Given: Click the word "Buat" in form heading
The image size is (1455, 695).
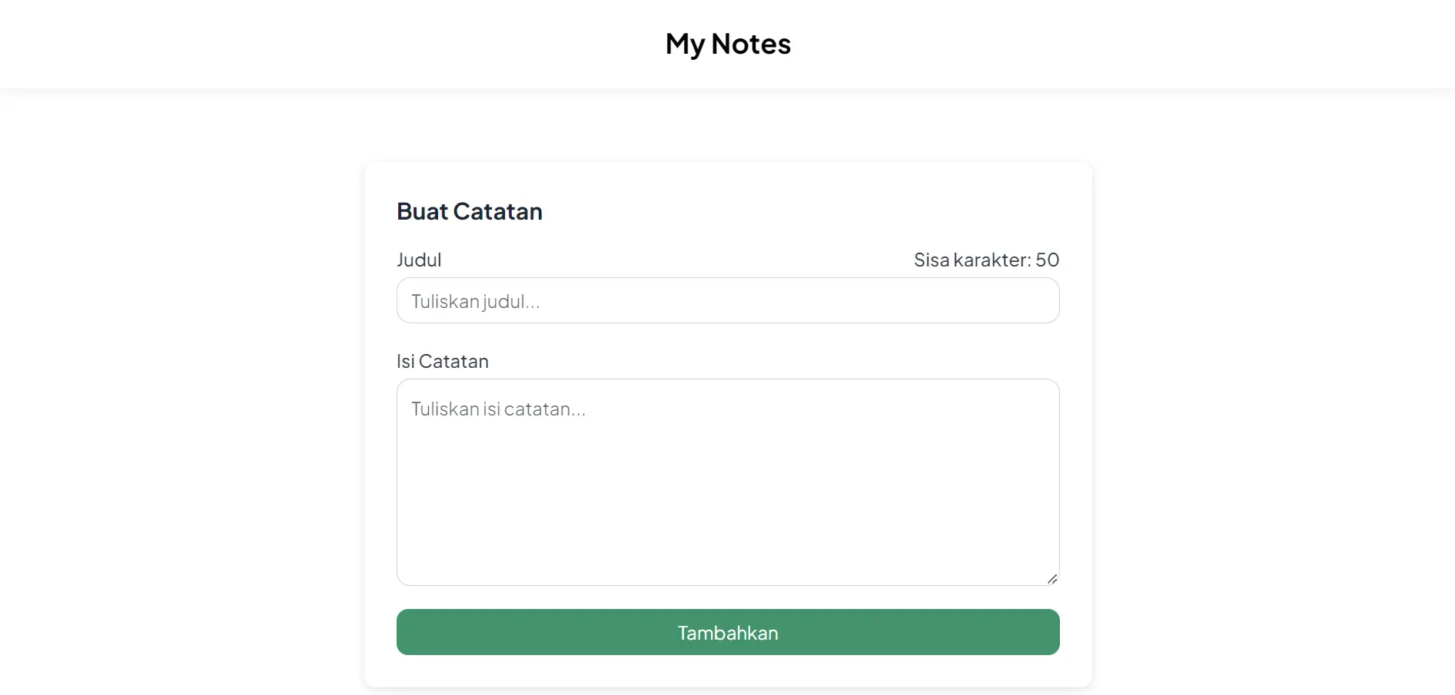Looking at the screenshot, I should tap(422, 211).
